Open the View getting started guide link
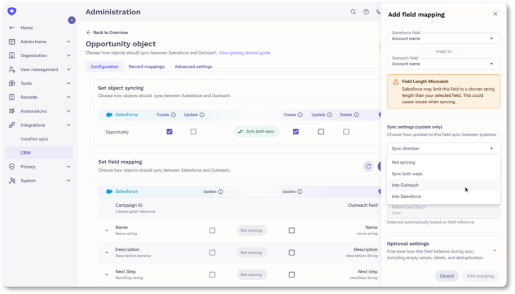Viewport: 515px width, 294px height. pos(245,53)
